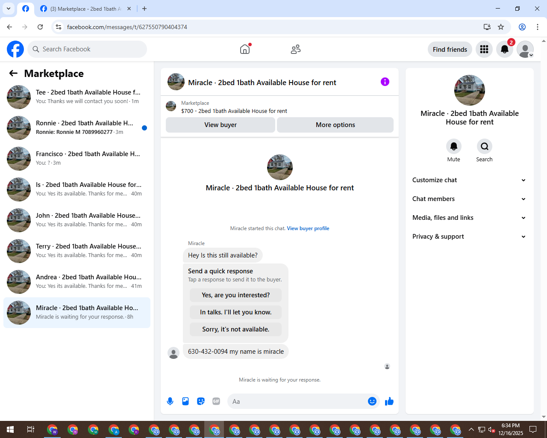Open the $700 listing link under Marketplace
Screen dimensions: 547x438
point(234,111)
